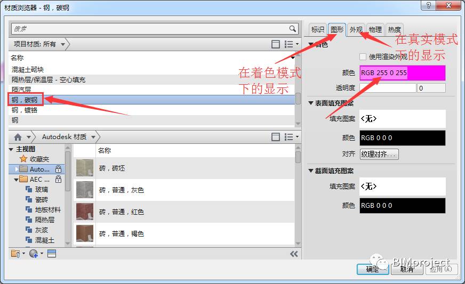Open the asset browser icon

tap(52, 254)
